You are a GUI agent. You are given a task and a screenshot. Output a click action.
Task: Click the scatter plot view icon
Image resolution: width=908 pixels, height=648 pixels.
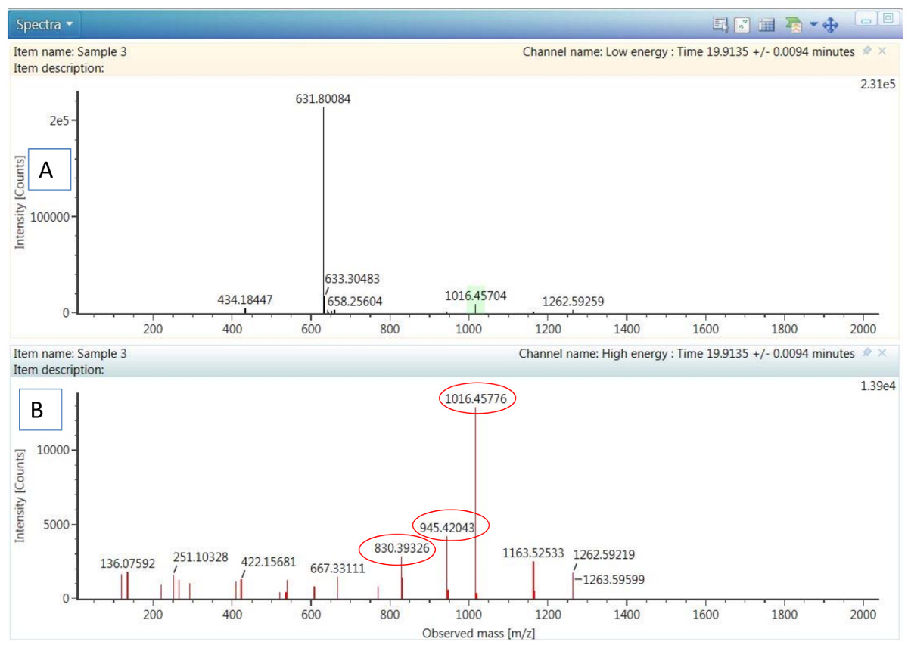pos(742,25)
